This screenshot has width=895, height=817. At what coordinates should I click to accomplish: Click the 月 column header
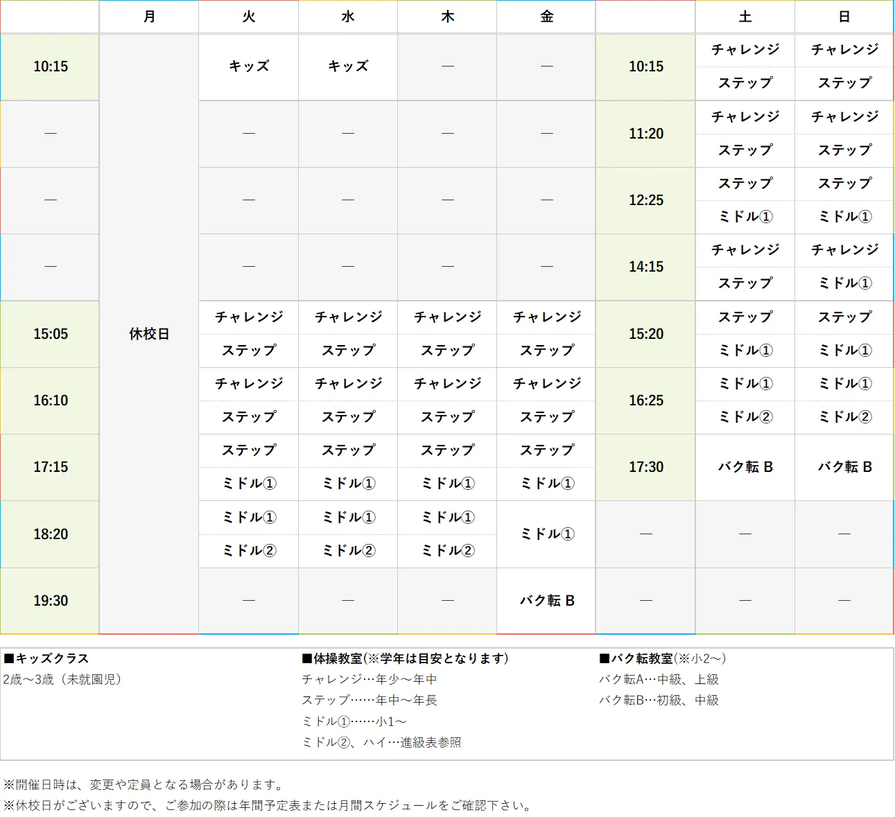tap(148, 17)
